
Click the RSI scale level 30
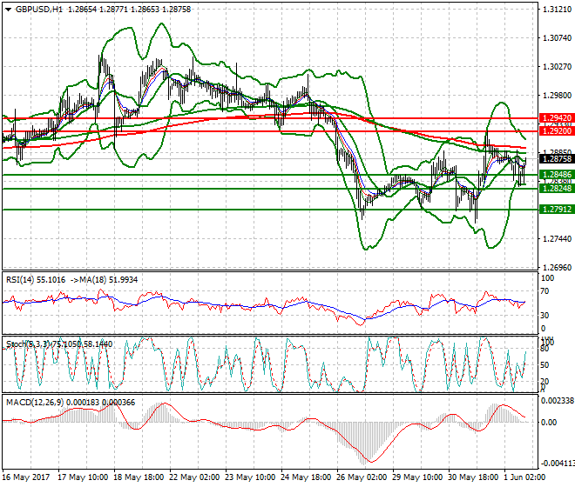click(545, 316)
